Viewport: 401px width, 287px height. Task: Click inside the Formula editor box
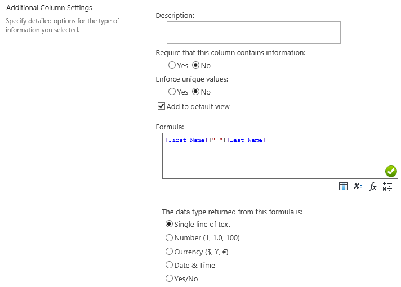(x=280, y=156)
